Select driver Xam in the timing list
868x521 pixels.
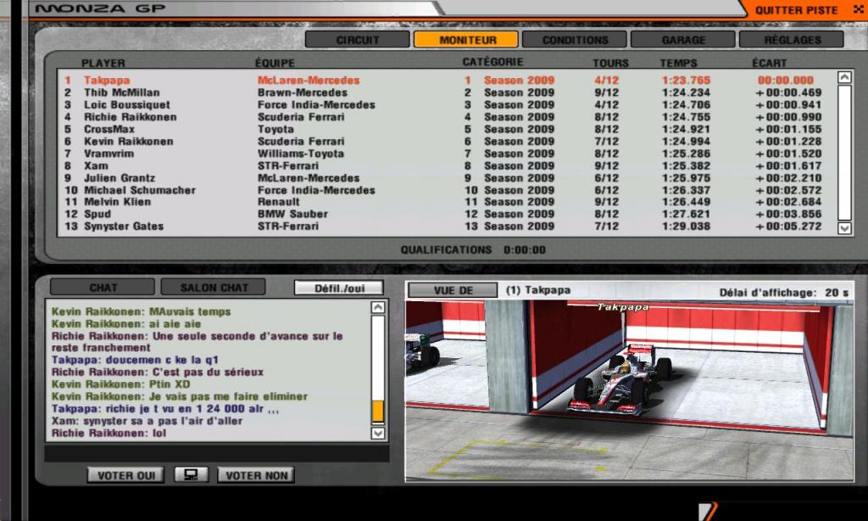(x=448, y=165)
